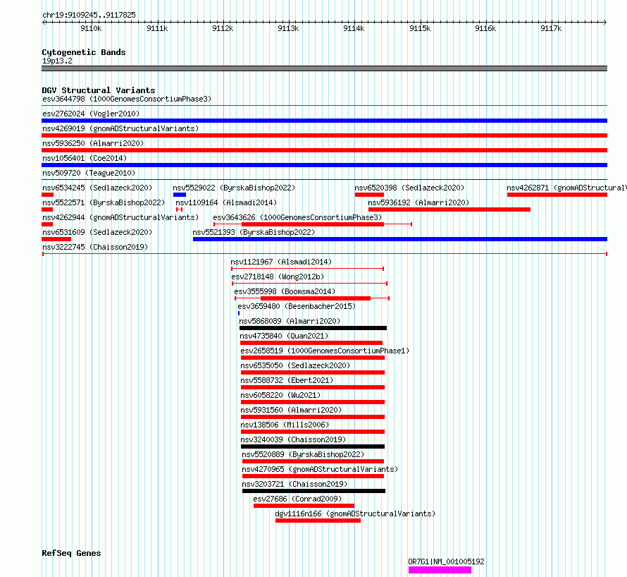
Task: Click the RefSeq Genes track title
Action: (x=71, y=554)
